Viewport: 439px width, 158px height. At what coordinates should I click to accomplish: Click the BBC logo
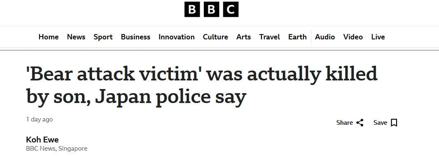(x=211, y=9)
